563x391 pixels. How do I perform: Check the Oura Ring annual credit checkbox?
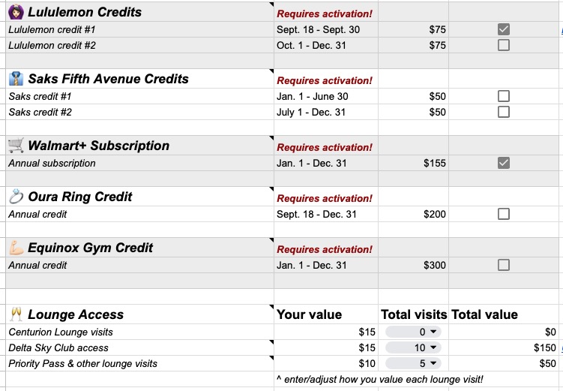(x=504, y=214)
